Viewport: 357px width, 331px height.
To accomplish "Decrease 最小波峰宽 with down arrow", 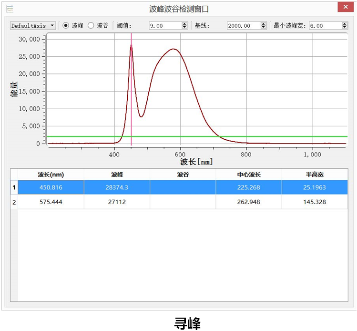I will click(345, 28).
